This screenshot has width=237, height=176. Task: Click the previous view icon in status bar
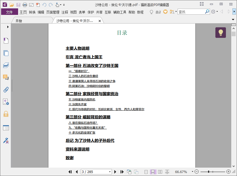pos(129,172)
